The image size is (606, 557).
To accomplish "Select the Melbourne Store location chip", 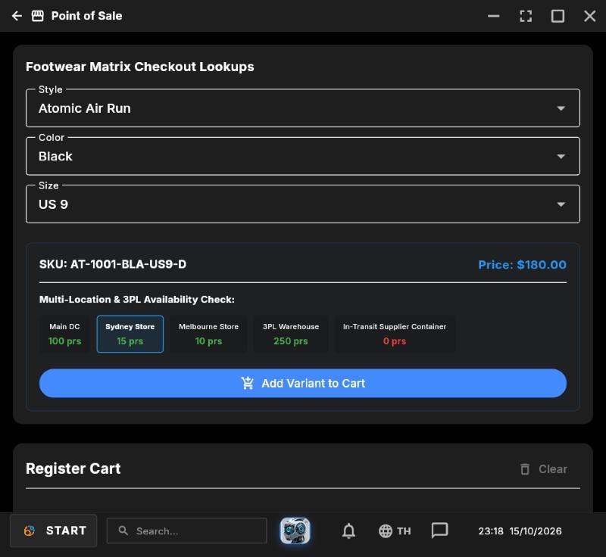I will pyautogui.click(x=209, y=334).
